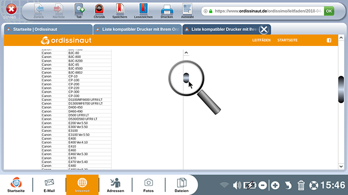Open Dateien in the bottom dock
The height and width of the screenshot is (195, 348).
pos(181,185)
